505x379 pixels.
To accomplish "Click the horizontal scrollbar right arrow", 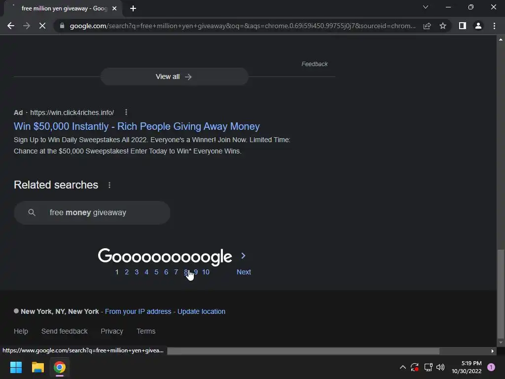I will (493, 351).
